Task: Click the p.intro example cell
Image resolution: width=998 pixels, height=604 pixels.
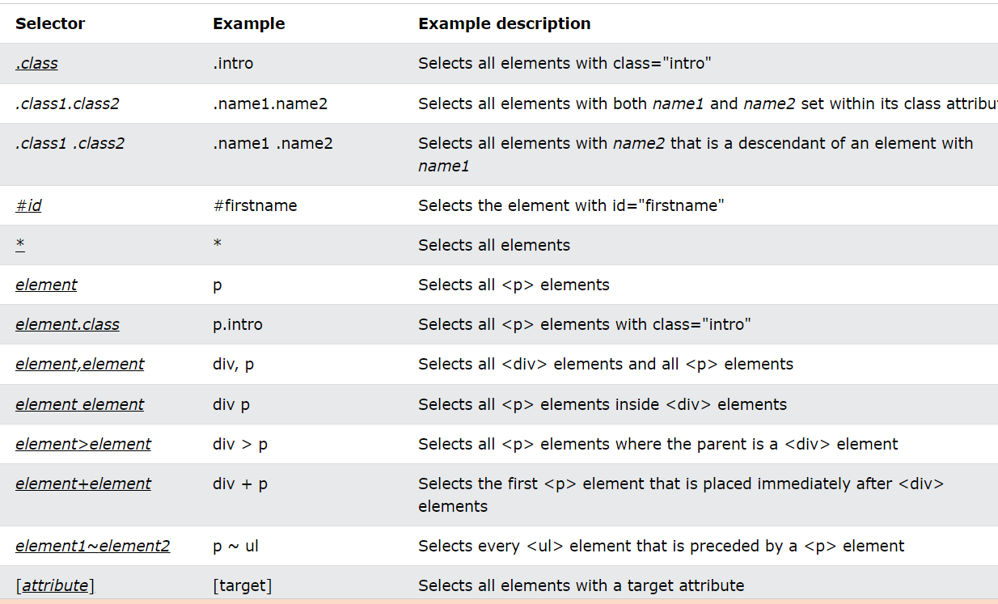Action: click(x=238, y=324)
